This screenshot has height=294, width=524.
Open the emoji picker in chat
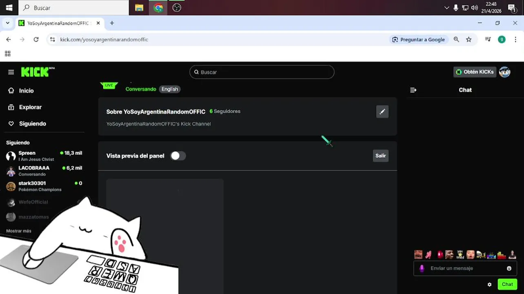tap(509, 268)
